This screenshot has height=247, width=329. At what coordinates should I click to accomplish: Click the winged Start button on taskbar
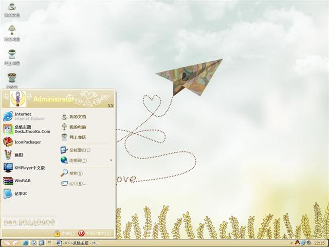point(11,243)
